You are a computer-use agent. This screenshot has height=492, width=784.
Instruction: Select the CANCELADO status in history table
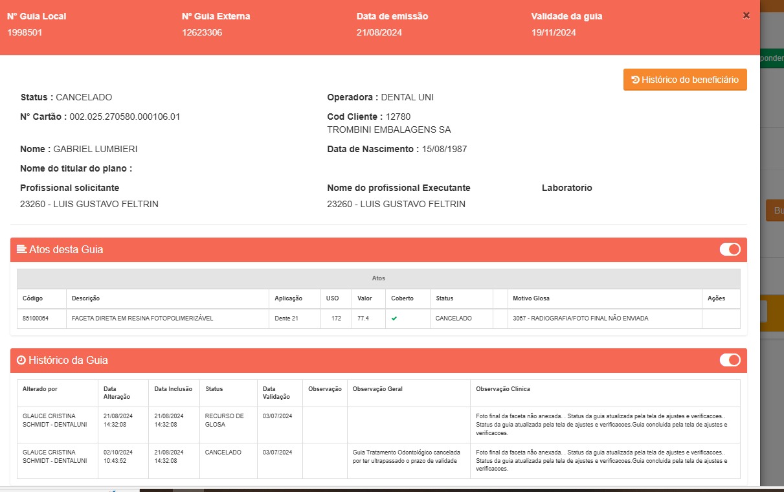223,453
